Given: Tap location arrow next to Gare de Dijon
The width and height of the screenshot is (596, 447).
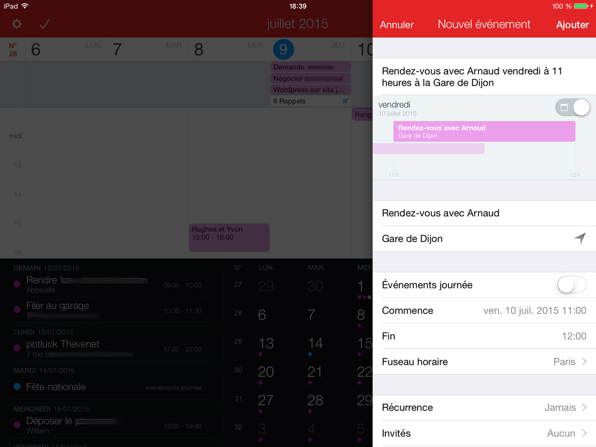Looking at the screenshot, I should tap(580, 239).
